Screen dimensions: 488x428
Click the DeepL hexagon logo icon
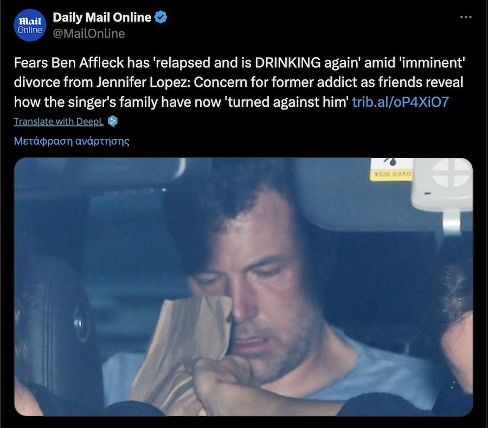click(x=113, y=122)
